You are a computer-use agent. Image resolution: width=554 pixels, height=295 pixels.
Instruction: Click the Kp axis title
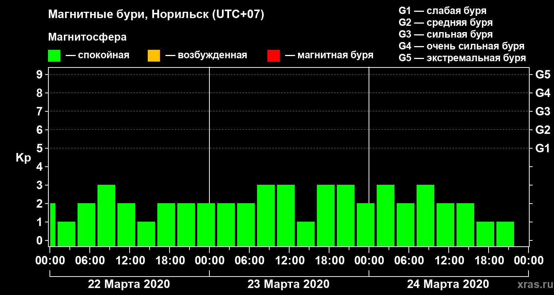click(x=23, y=158)
